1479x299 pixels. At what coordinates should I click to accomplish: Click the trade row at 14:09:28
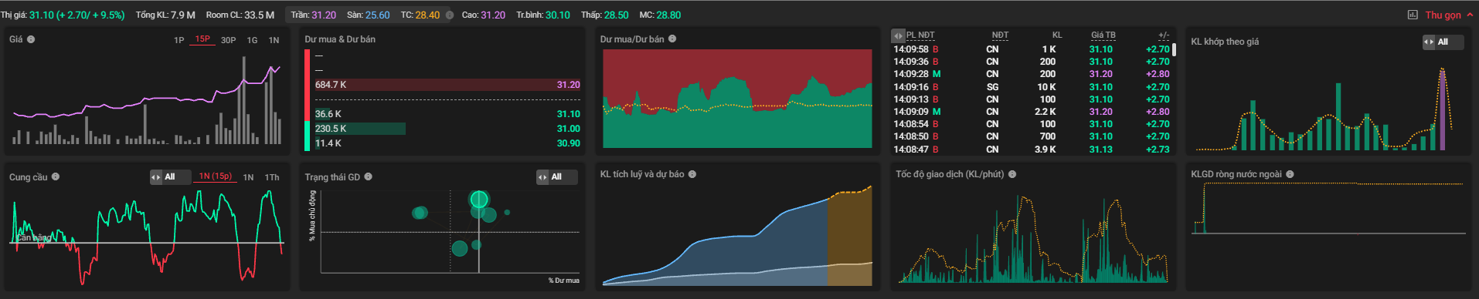(1032, 74)
